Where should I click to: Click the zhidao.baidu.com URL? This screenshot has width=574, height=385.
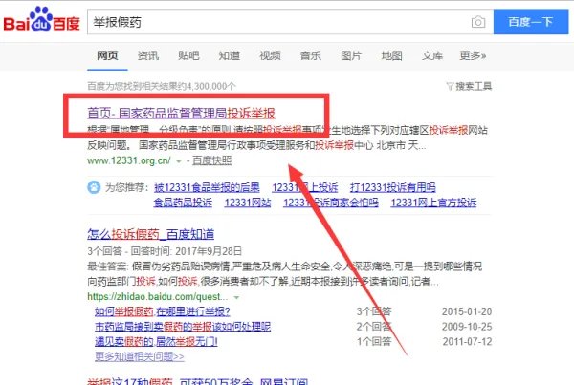[x=158, y=296]
